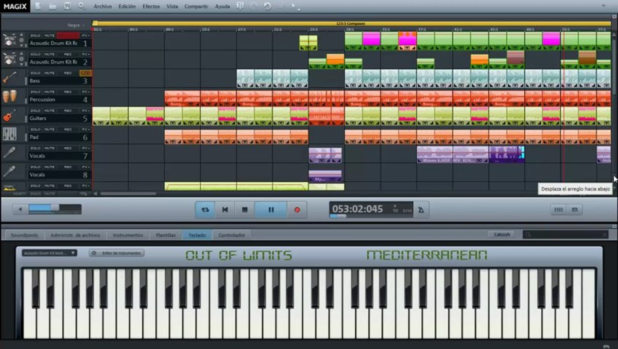The image size is (618, 349).
Task: Open project with the folder icon
Action: coord(52,6)
